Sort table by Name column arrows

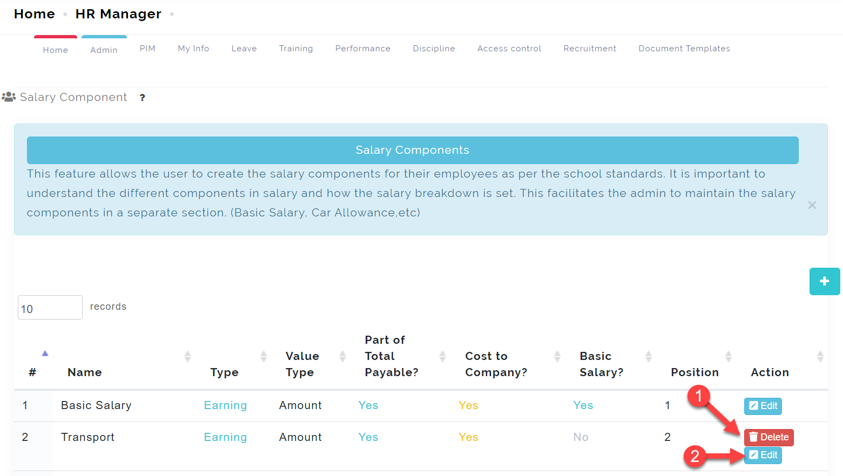click(187, 356)
